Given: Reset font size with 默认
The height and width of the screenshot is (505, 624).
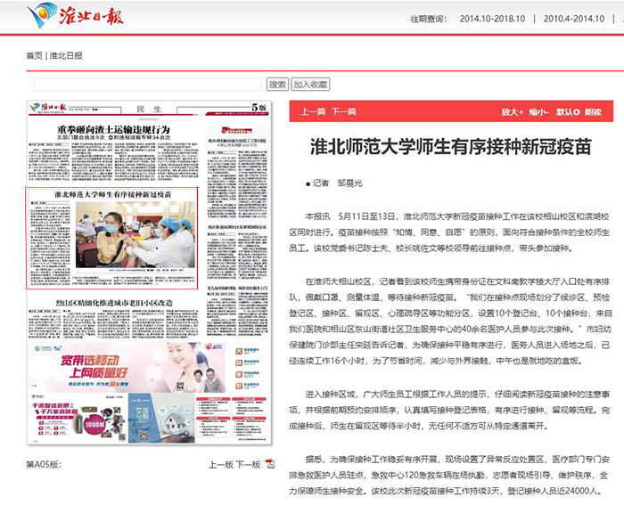Looking at the screenshot, I should [567, 112].
